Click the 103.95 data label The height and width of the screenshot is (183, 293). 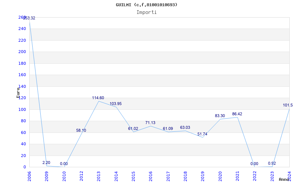tap(115, 104)
